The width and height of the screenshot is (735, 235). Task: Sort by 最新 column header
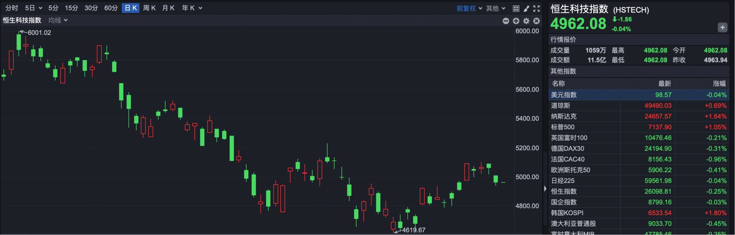tap(665, 83)
